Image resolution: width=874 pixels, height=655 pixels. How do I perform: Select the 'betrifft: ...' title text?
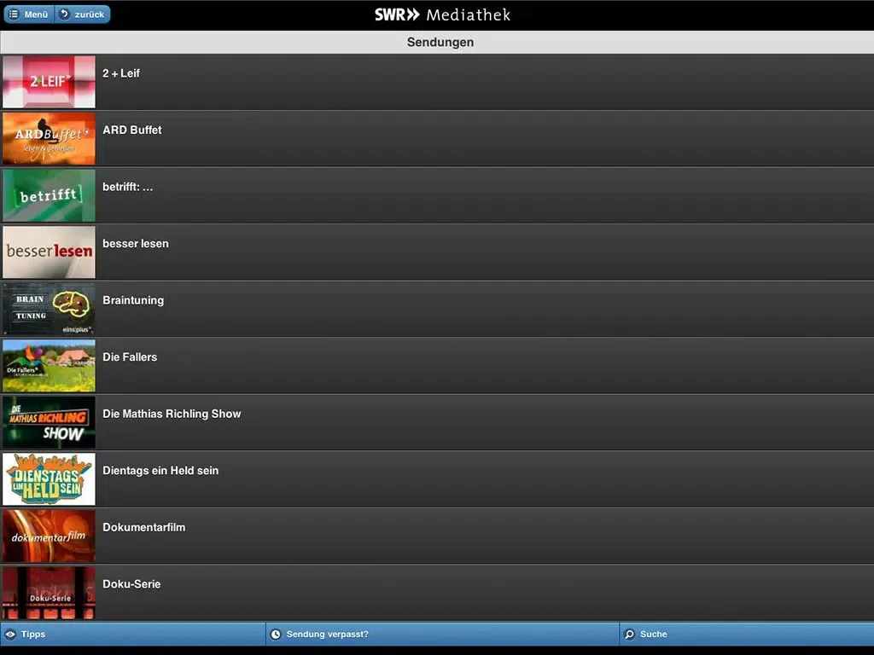pyautogui.click(x=128, y=187)
